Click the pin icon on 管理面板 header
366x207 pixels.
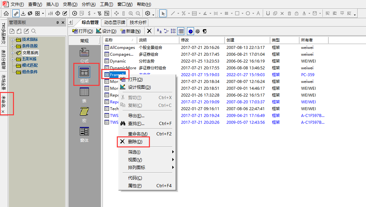coord(57,22)
